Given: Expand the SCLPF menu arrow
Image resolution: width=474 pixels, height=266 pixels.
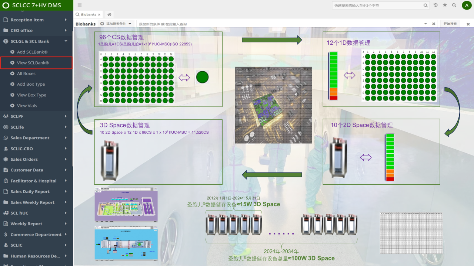Looking at the screenshot, I should coord(66,116).
